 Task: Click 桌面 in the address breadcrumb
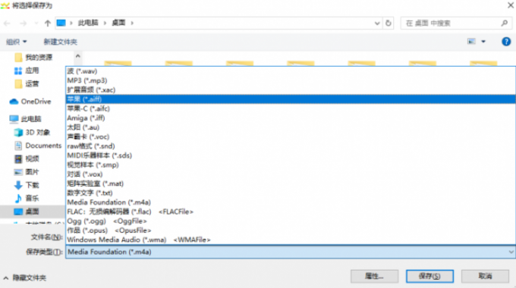(x=118, y=23)
